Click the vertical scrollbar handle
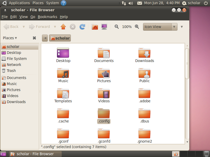Viewport: 210px width, 157px height. point(187,64)
